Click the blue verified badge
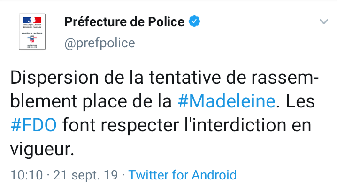The width and height of the screenshot is (337, 193). (194, 21)
